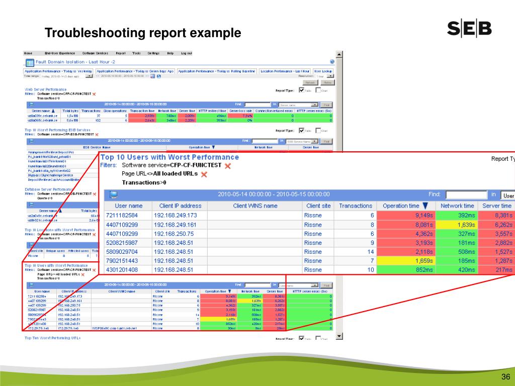Click the Refresh button
The image size is (515, 386).
pos(310,83)
